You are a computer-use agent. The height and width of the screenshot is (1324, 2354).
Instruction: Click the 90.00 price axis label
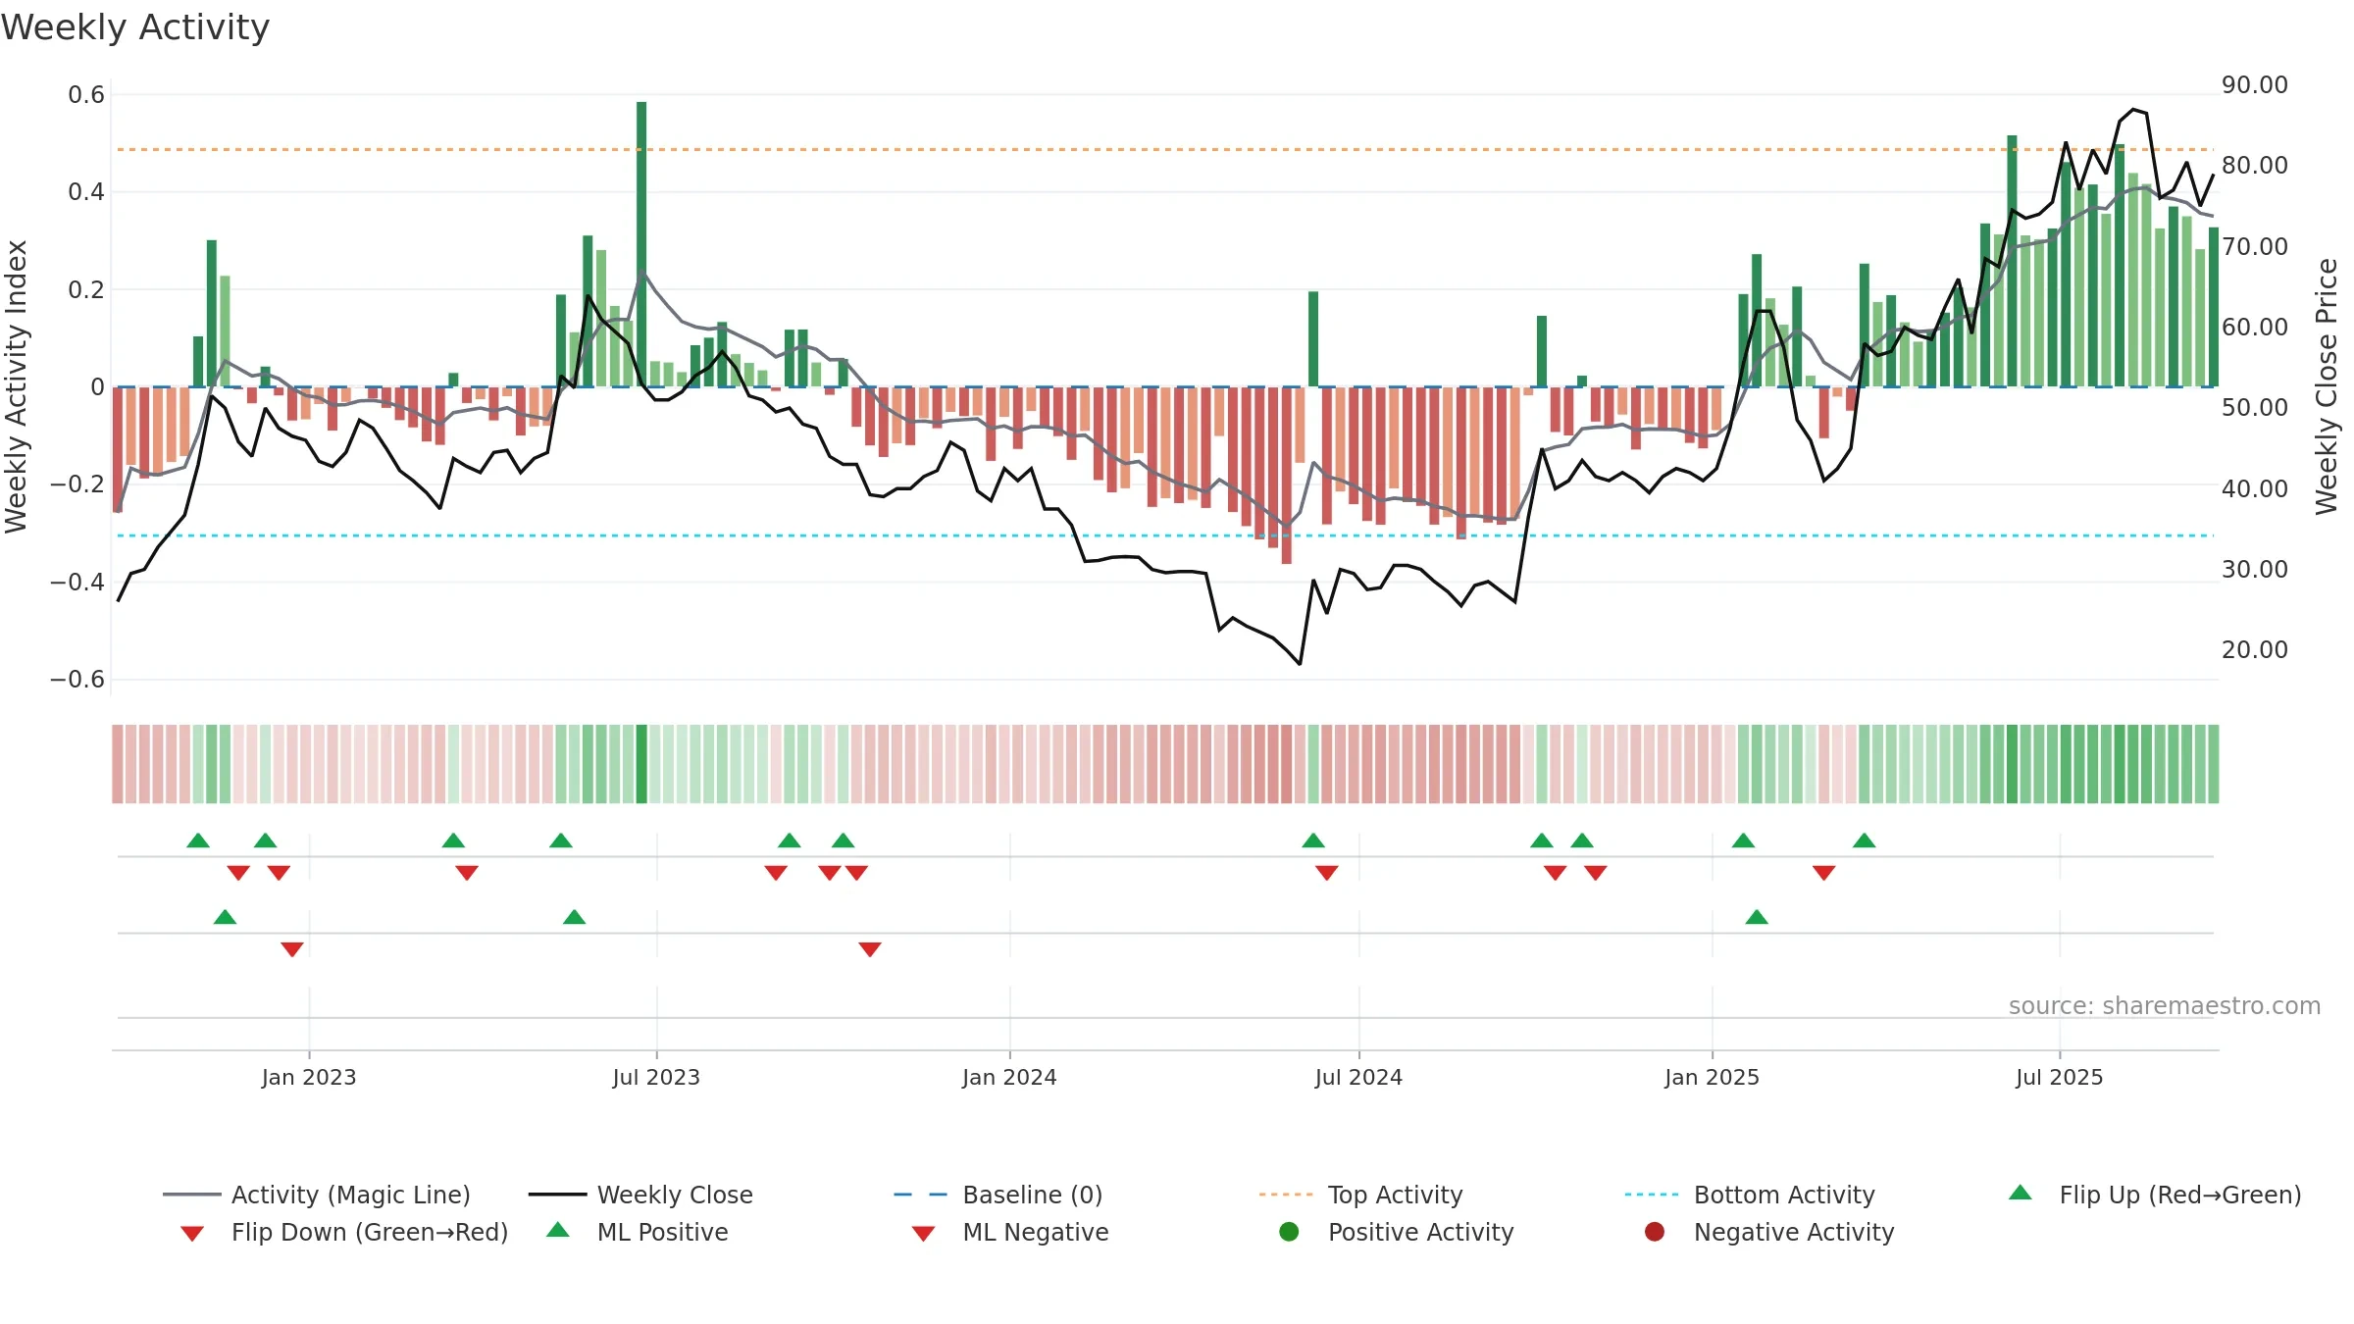(2255, 85)
